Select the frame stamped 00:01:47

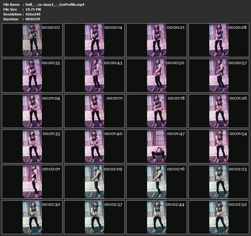(157, 146)
